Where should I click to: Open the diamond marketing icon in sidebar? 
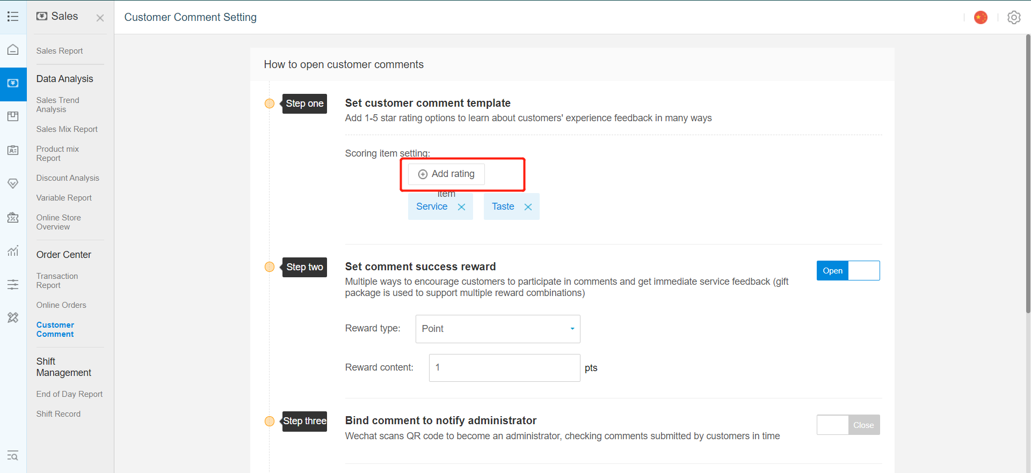point(13,183)
